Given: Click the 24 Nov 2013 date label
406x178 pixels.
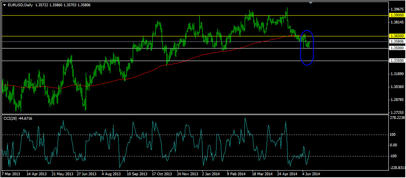Looking at the screenshot, I should tap(187, 174).
